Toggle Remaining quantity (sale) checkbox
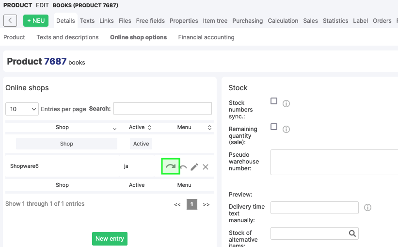This screenshot has width=398, height=247. [274, 127]
